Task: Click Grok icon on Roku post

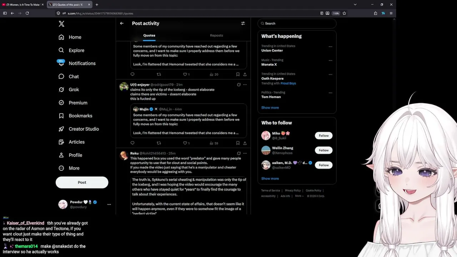Action: tap(239, 153)
